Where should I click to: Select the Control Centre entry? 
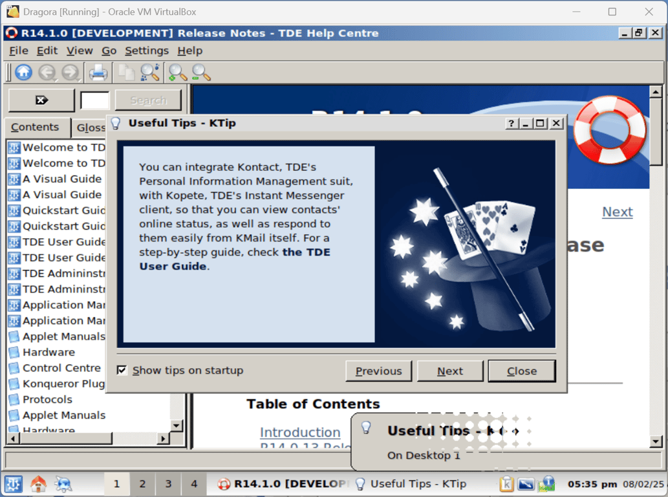(x=62, y=368)
